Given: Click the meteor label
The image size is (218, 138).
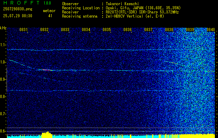Looking at the screenshot, I should [x=49, y=11].
